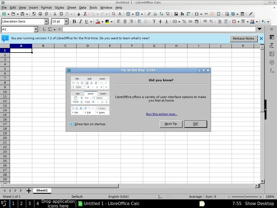Open Find & Replace magnifier icon
This screenshot has height=208, width=277.
click(x=114, y=14)
